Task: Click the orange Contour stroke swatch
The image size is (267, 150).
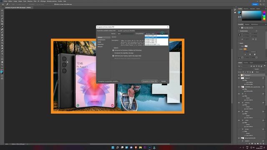Action: click(x=245, y=49)
